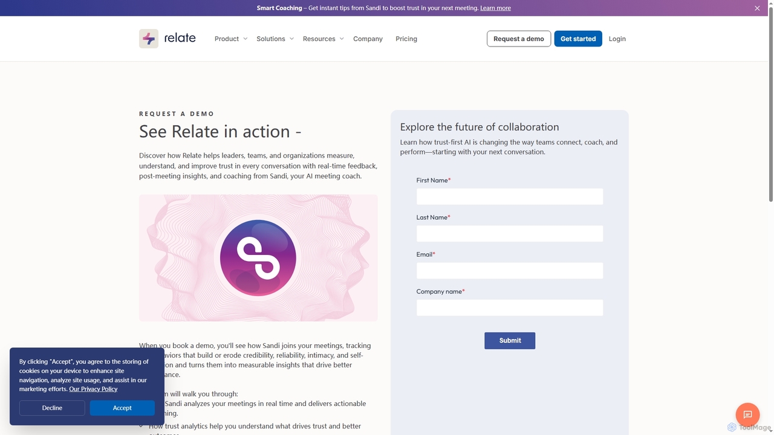774x435 pixels.
Task: Click the relate wordmark text
Action: [x=180, y=38]
